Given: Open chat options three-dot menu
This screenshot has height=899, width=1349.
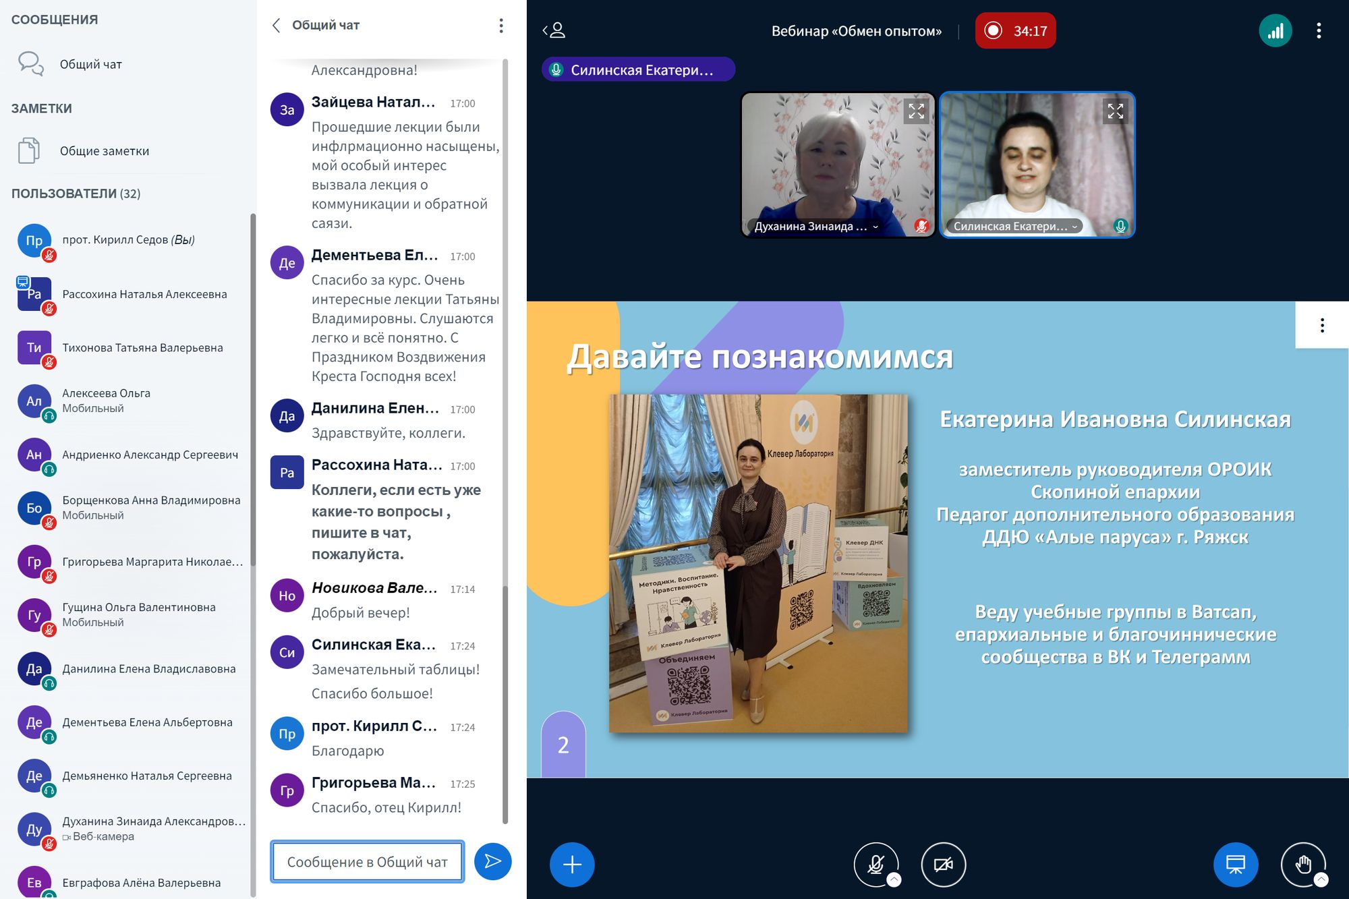Looking at the screenshot, I should (500, 26).
